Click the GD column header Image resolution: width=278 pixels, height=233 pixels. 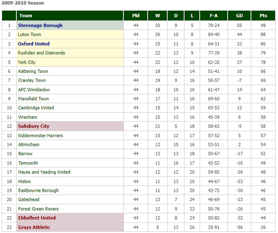[239, 16]
